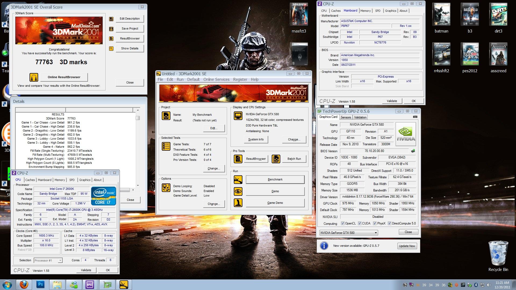Open the Online Services menu

point(216,79)
